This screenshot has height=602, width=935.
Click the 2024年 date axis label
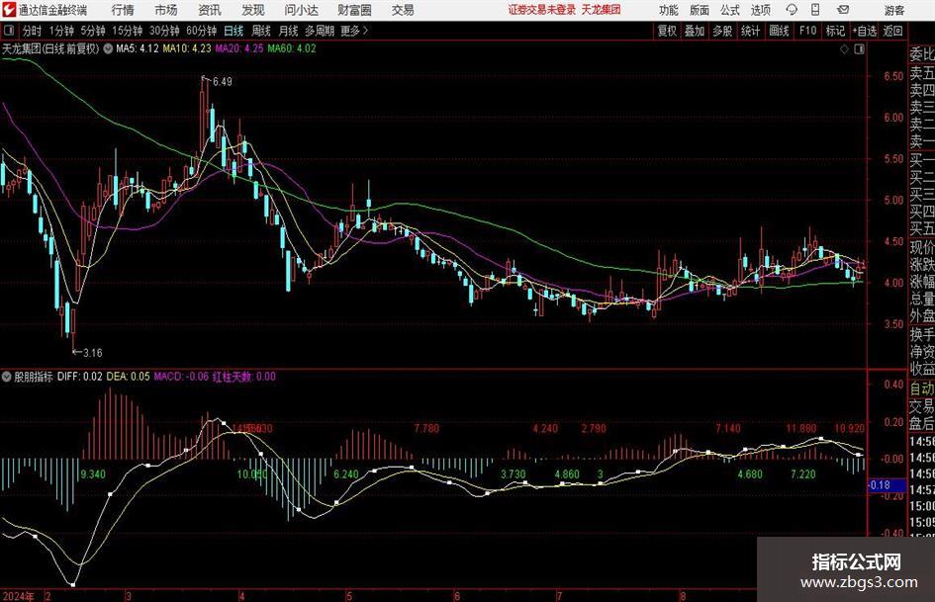tap(18, 596)
